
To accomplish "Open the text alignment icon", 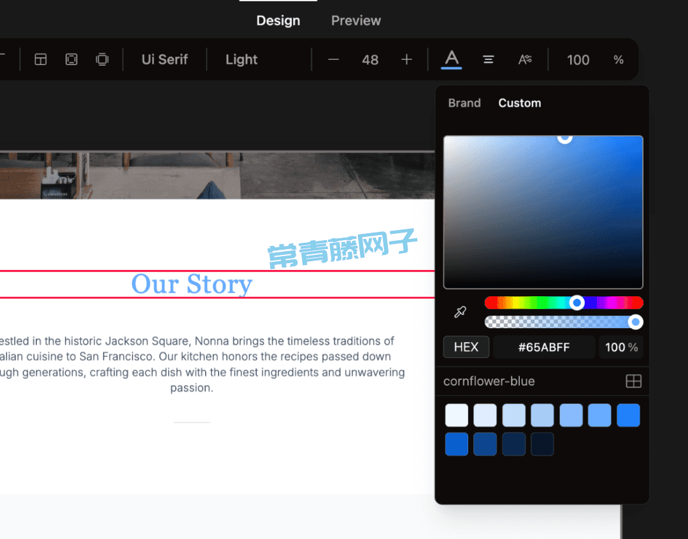I will click(x=489, y=60).
